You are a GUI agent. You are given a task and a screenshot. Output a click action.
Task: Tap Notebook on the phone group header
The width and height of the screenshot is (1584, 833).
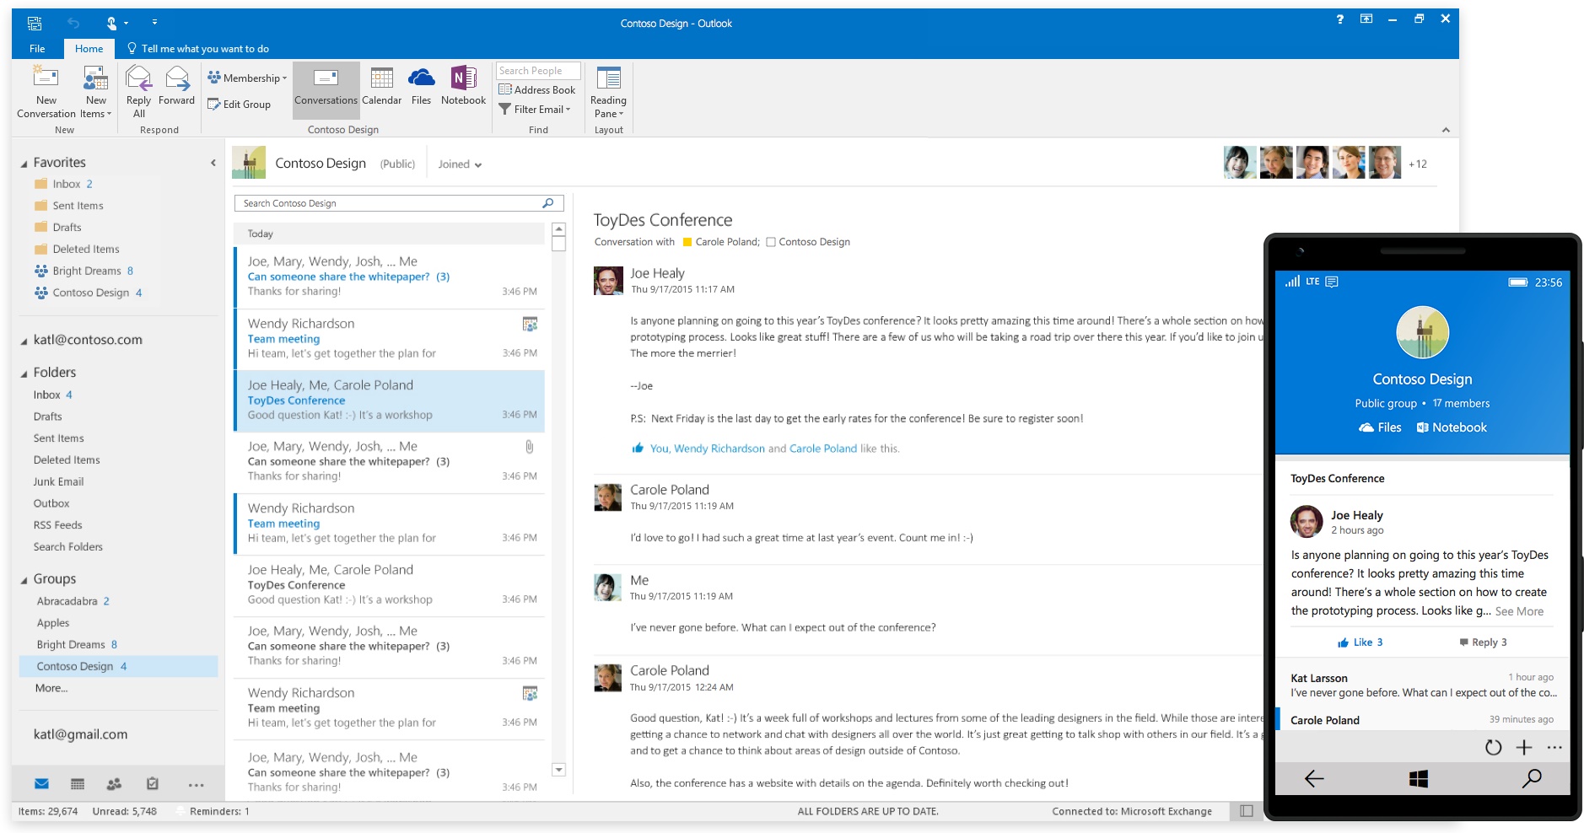[x=1452, y=427]
